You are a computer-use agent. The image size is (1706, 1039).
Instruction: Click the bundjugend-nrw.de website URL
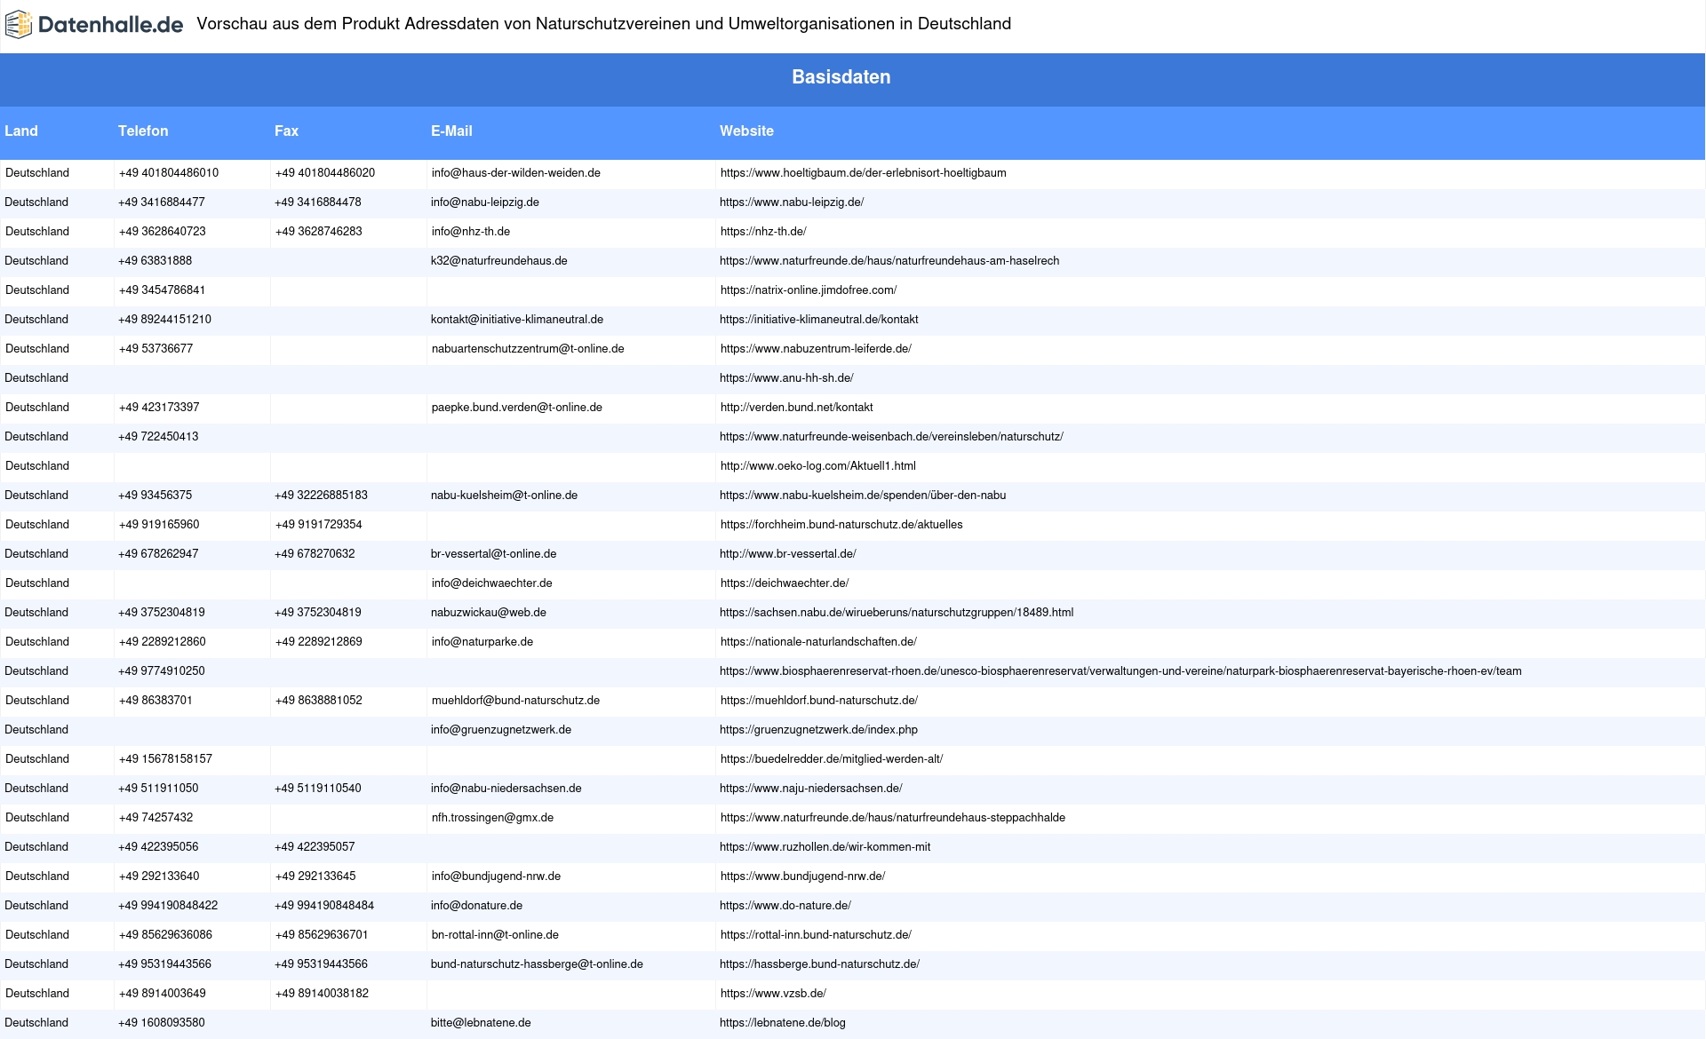coord(803,876)
